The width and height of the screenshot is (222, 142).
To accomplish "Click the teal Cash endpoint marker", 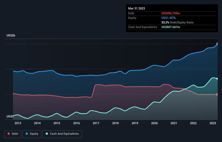I will 217,79.
